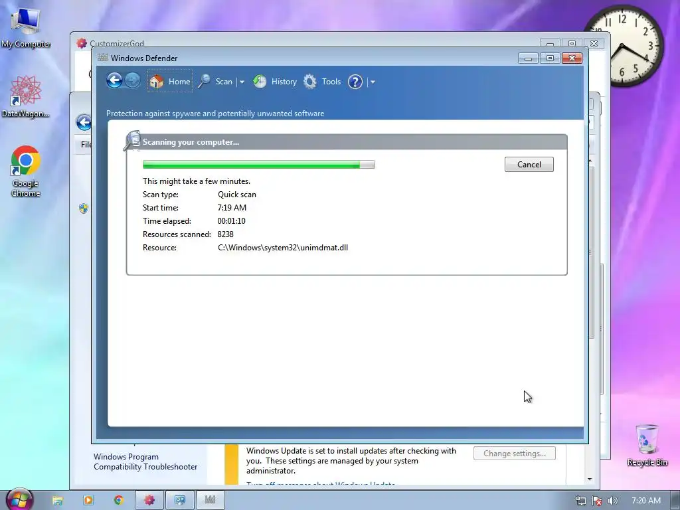Click the CustomizerGod window title
The width and height of the screenshot is (680, 510).
[117, 43]
